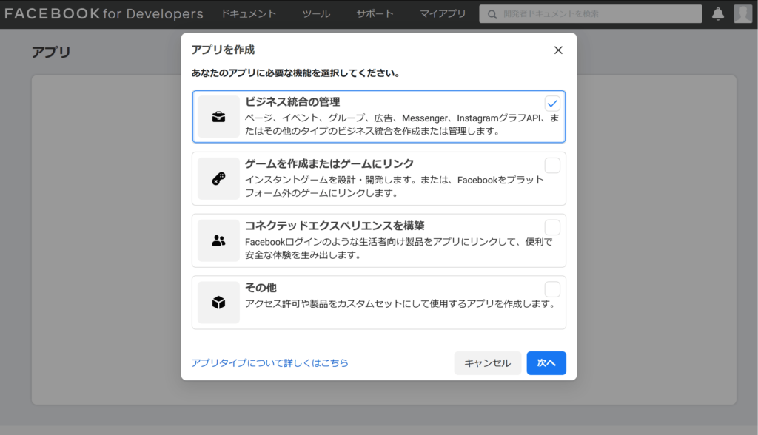Open the ツール menu

point(316,14)
